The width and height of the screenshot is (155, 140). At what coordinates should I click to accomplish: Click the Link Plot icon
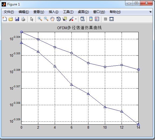82,19
